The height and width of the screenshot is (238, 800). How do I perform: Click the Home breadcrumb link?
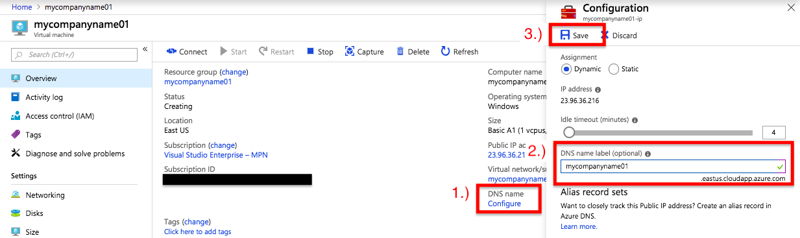coord(22,6)
